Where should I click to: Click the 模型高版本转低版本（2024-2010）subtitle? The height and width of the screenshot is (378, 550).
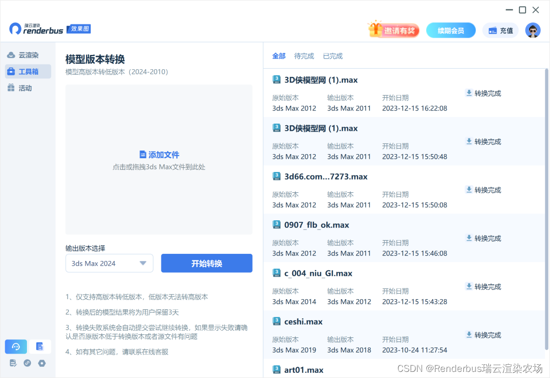pos(117,72)
